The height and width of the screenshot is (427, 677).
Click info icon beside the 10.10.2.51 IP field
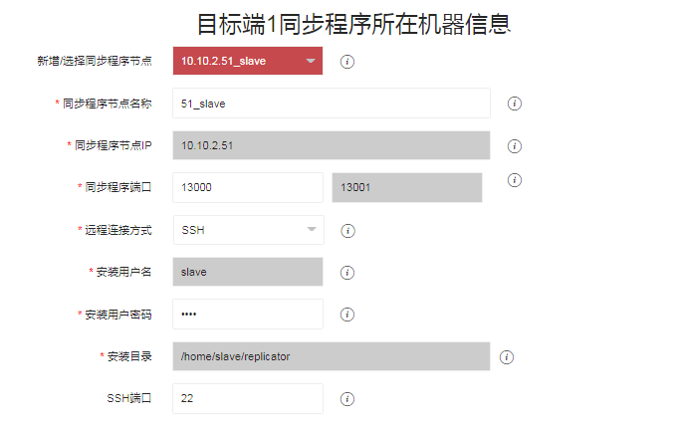click(515, 145)
